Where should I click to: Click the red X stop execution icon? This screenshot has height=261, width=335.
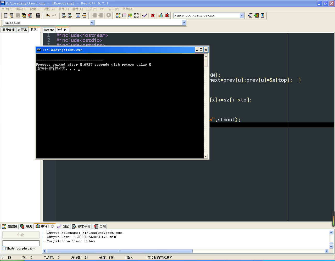(153, 15)
